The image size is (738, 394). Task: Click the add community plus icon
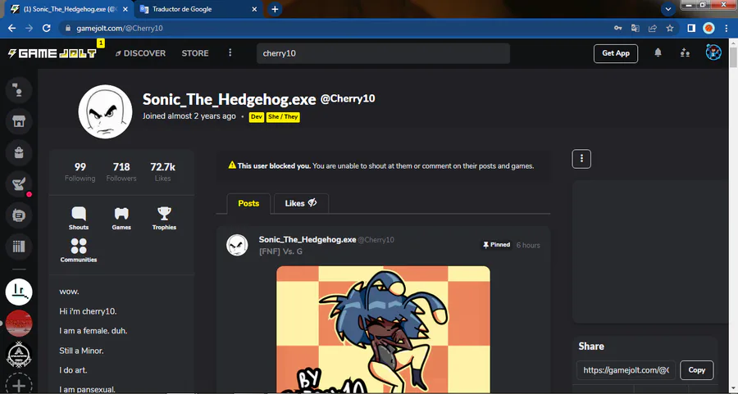(19, 385)
